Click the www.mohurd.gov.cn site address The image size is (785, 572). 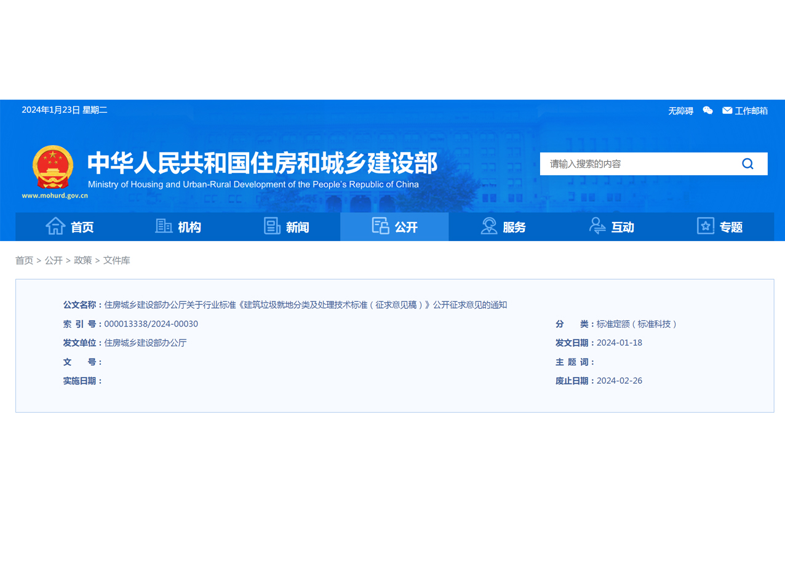click(55, 196)
